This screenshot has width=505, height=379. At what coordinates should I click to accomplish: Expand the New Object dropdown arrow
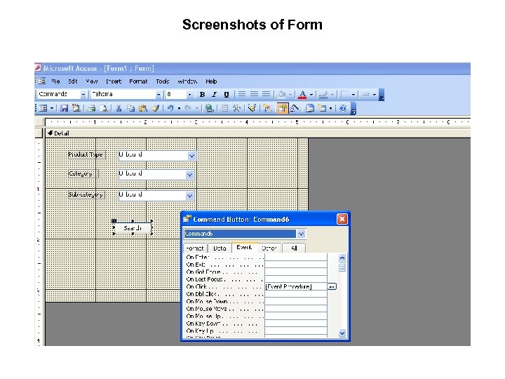(330, 108)
